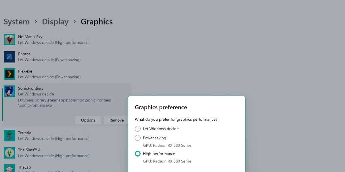This screenshot has height=172, width=345.
Task: Click the Options button for SonicFrontiers
Action: pyautogui.click(x=88, y=120)
